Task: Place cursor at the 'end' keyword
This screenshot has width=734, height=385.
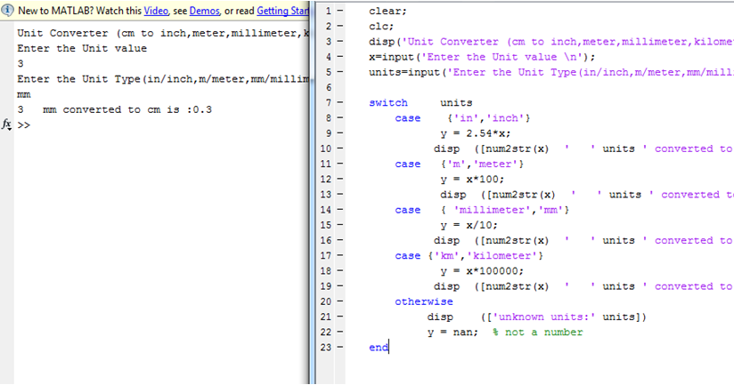Action: tap(379, 348)
